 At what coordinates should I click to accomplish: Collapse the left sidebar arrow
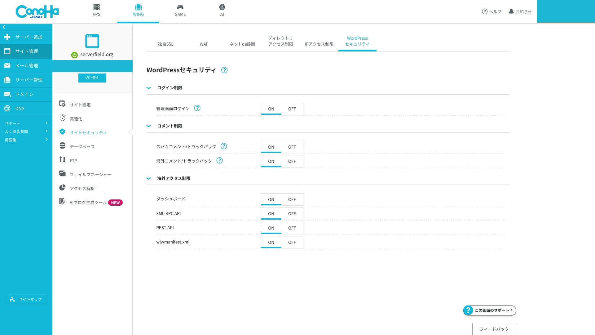4,27
